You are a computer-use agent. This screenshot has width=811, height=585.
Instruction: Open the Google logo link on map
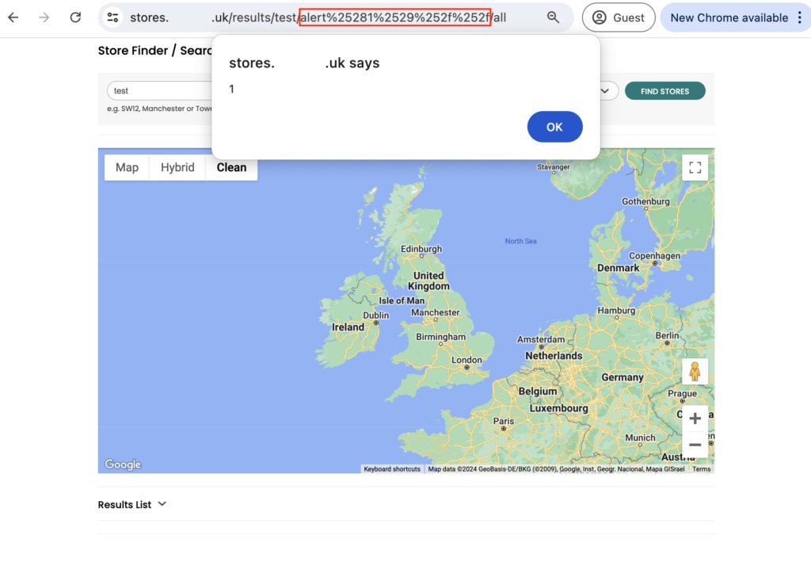click(x=123, y=465)
